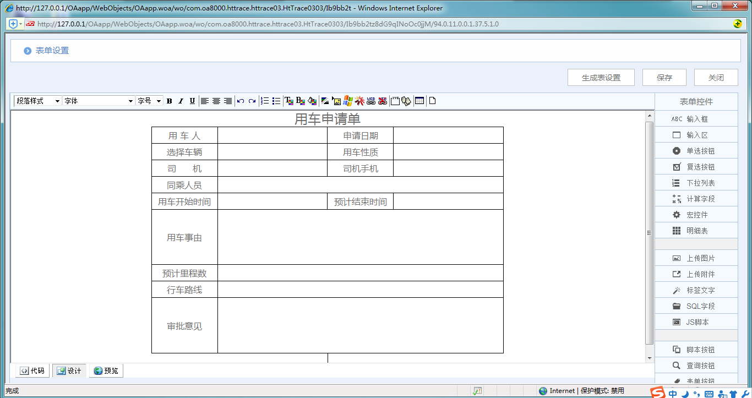Screen dimensions: 752x398
Task: Center-align text with the toolbar icon
Action: (216, 101)
